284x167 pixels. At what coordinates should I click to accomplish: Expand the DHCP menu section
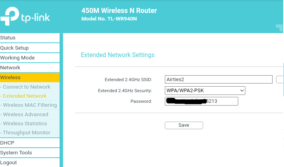pos(30,143)
